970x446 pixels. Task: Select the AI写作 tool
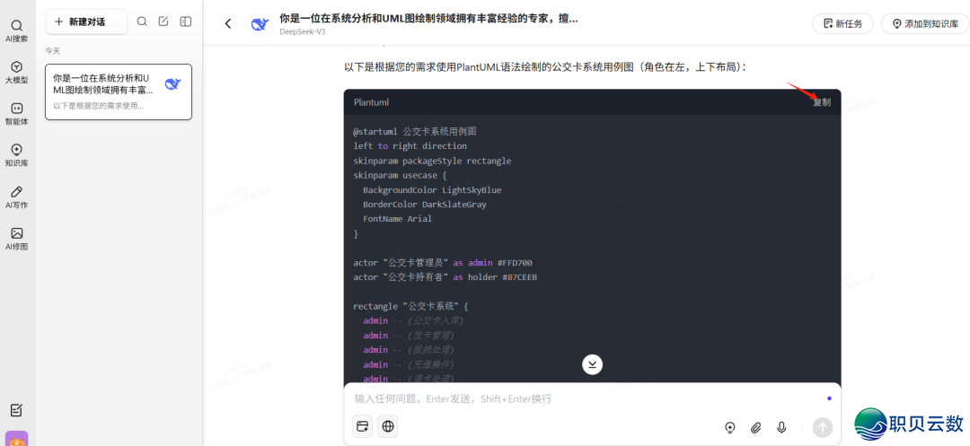(17, 197)
